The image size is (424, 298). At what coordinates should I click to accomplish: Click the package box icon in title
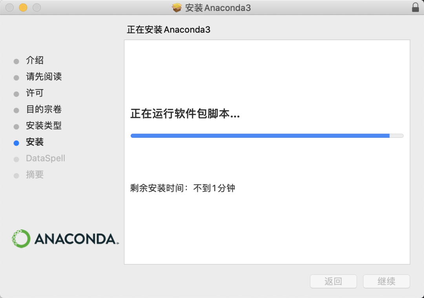click(x=177, y=7)
